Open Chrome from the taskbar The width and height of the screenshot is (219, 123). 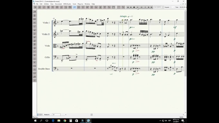click(x=65, y=120)
